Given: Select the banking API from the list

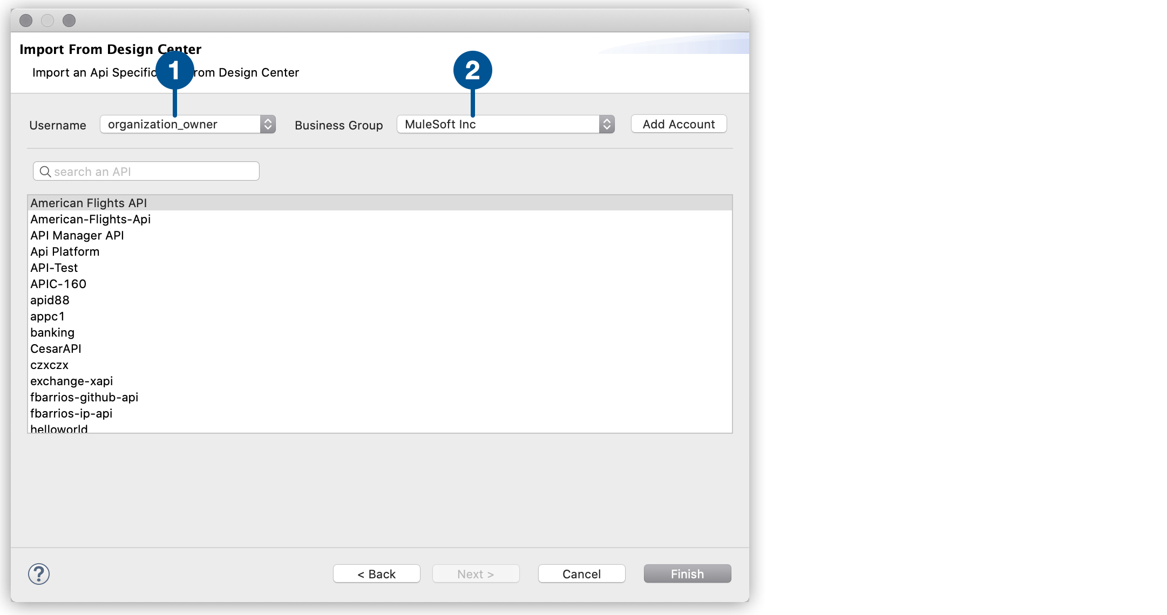Looking at the screenshot, I should pyautogui.click(x=52, y=332).
